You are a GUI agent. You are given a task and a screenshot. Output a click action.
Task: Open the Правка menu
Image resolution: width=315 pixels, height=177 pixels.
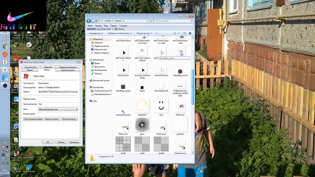tap(98, 26)
